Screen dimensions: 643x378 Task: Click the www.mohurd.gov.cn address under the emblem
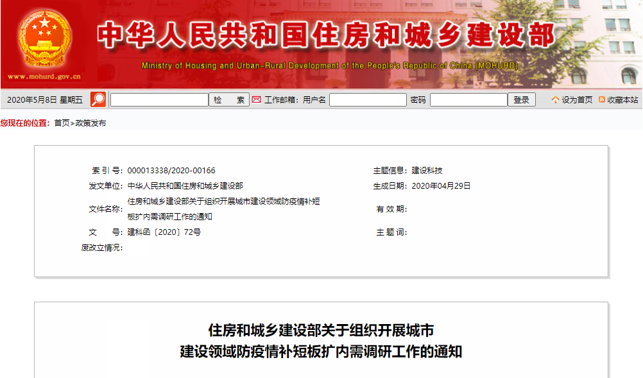click(x=44, y=77)
